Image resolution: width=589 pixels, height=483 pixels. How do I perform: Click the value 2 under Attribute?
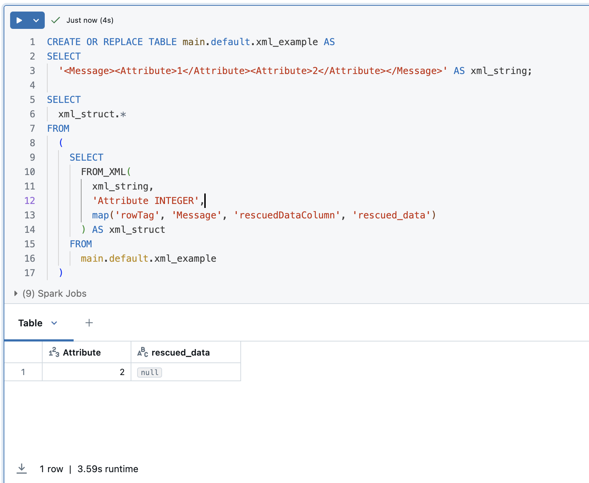(122, 372)
